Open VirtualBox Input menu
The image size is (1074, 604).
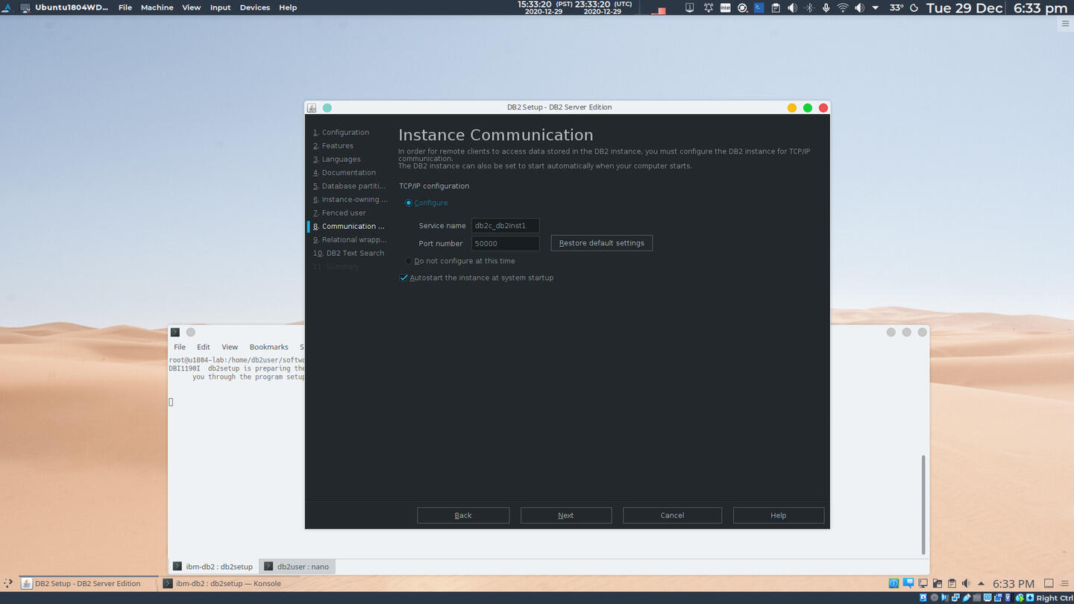pos(220,7)
